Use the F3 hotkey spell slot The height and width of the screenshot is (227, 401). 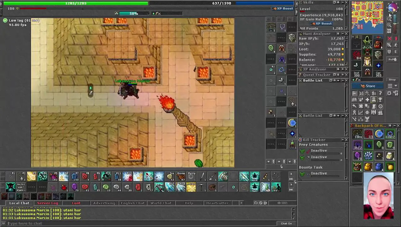tap(32, 176)
